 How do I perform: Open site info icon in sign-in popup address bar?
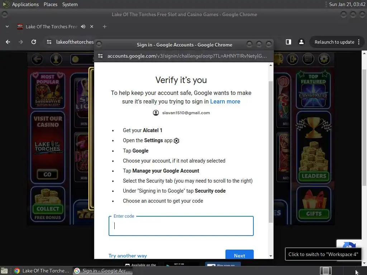pos(100,56)
